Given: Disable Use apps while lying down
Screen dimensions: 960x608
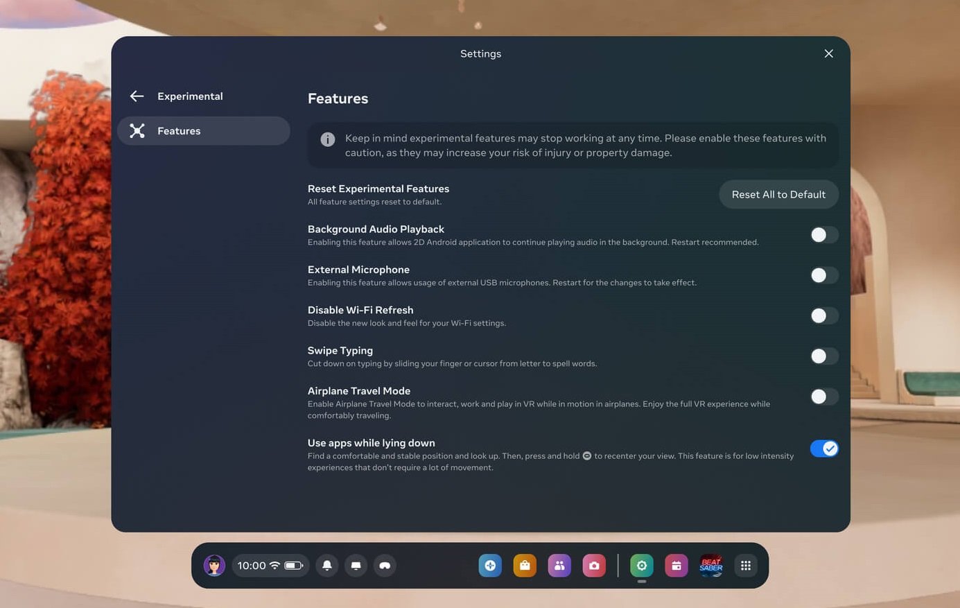Looking at the screenshot, I should (823, 449).
